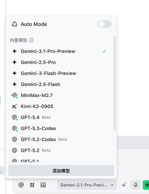Click the OpenAI logo beside GPT-5.2-Codex
Viewport: 149px width, 194px height.
pyautogui.click(x=15, y=139)
